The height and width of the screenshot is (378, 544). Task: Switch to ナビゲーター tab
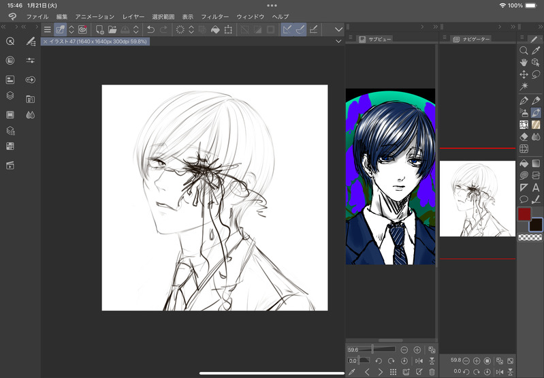(x=472, y=40)
